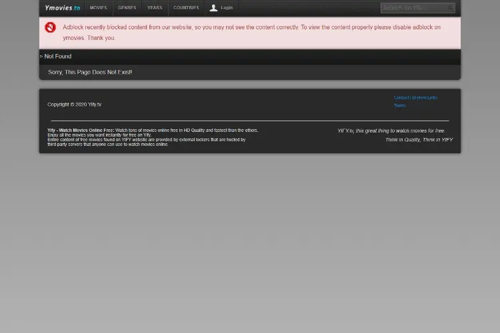The image size is (500, 333).
Task: Click the 'Not Found' heading text
Action: click(x=58, y=57)
